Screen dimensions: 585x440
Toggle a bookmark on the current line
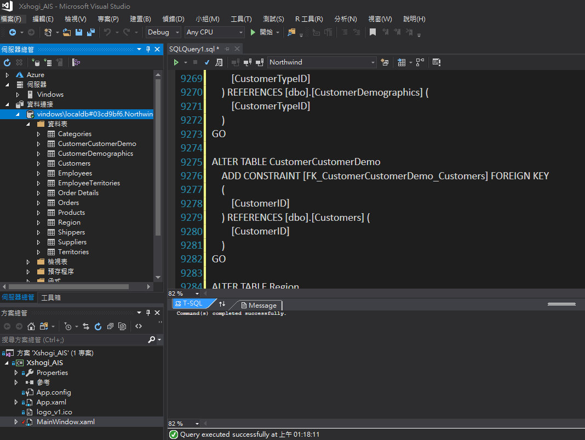(372, 32)
